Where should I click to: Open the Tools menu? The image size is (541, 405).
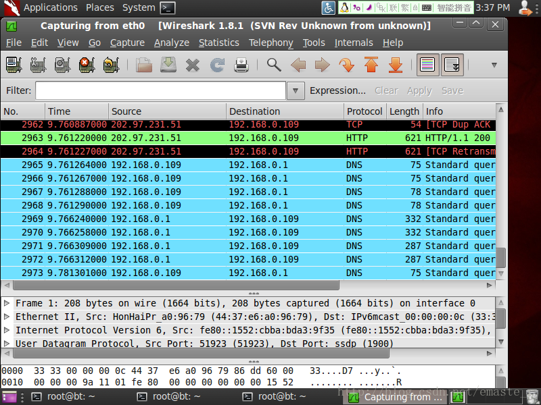pyautogui.click(x=314, y=43)
